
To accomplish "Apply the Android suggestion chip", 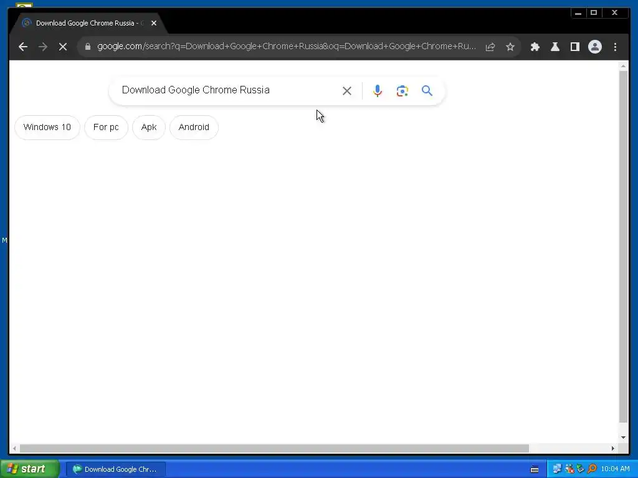I will pyautogui.click(x=194, y=127).
